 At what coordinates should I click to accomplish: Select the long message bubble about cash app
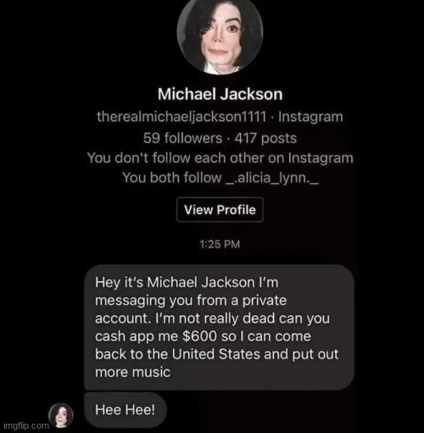click(x=219, y=328)
